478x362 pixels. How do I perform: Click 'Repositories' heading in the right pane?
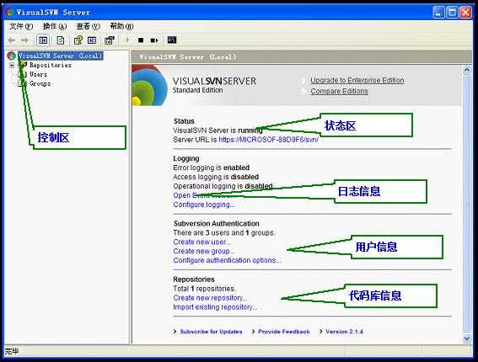point(194,279)
